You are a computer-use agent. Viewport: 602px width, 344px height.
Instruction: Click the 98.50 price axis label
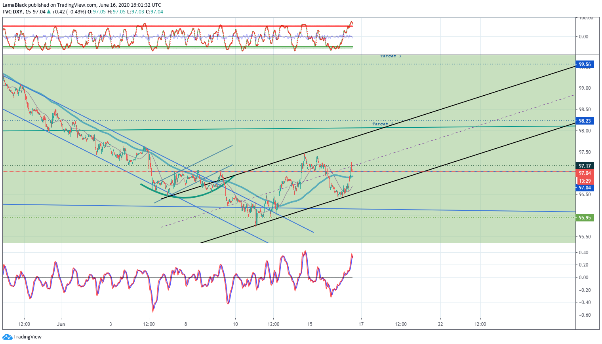585,110
